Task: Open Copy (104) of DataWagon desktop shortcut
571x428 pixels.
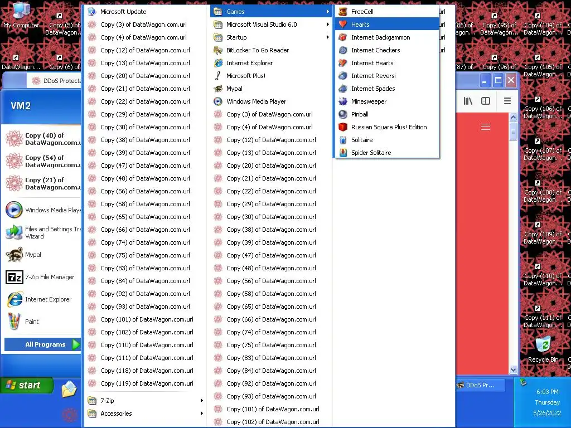Action: [543, 24]
